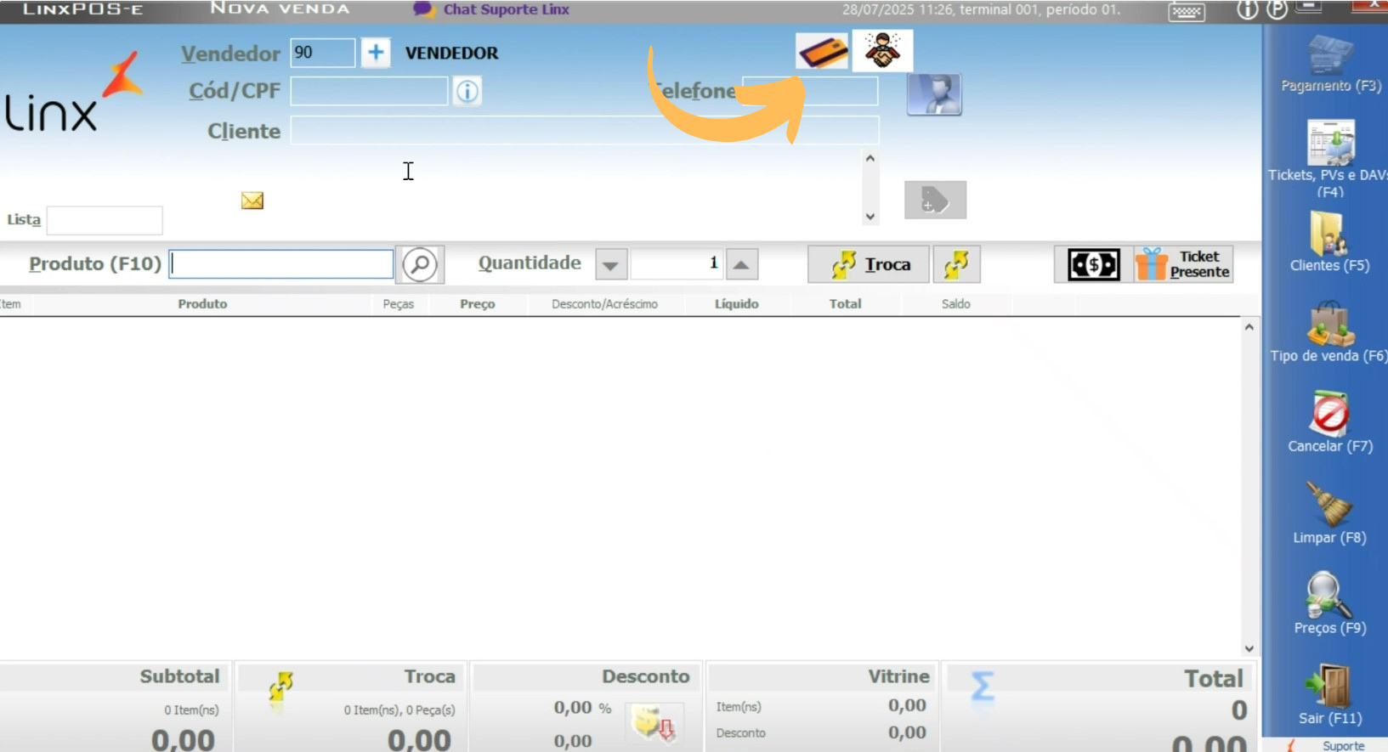This screenshot has width=1388, height=752.
Task: Click the black cash money button
Action: coord(1094,264)
